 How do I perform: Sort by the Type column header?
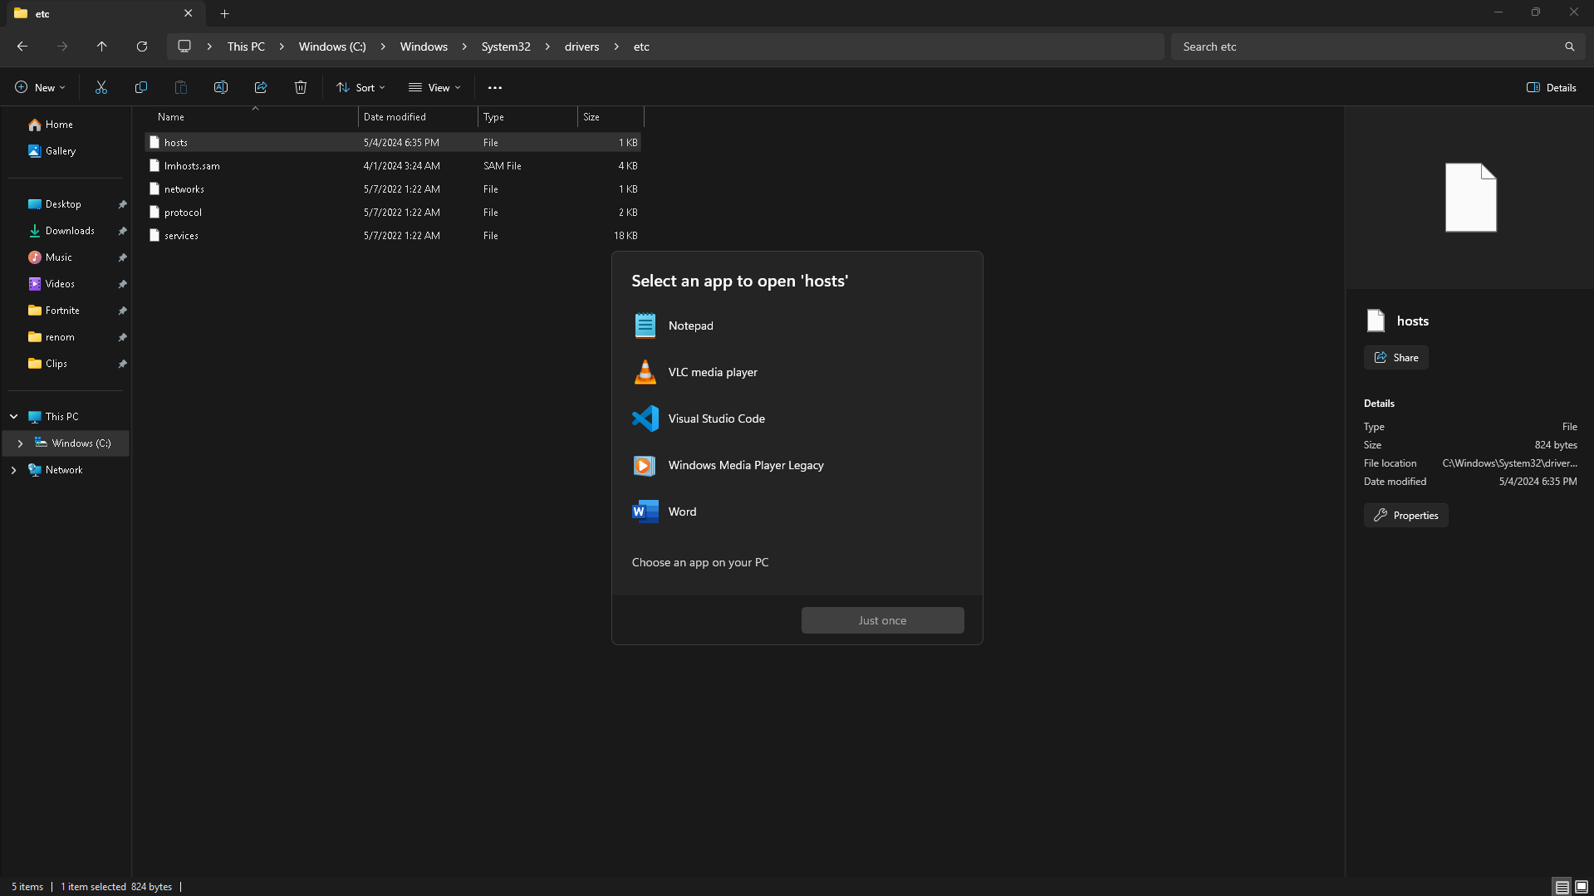527,117
